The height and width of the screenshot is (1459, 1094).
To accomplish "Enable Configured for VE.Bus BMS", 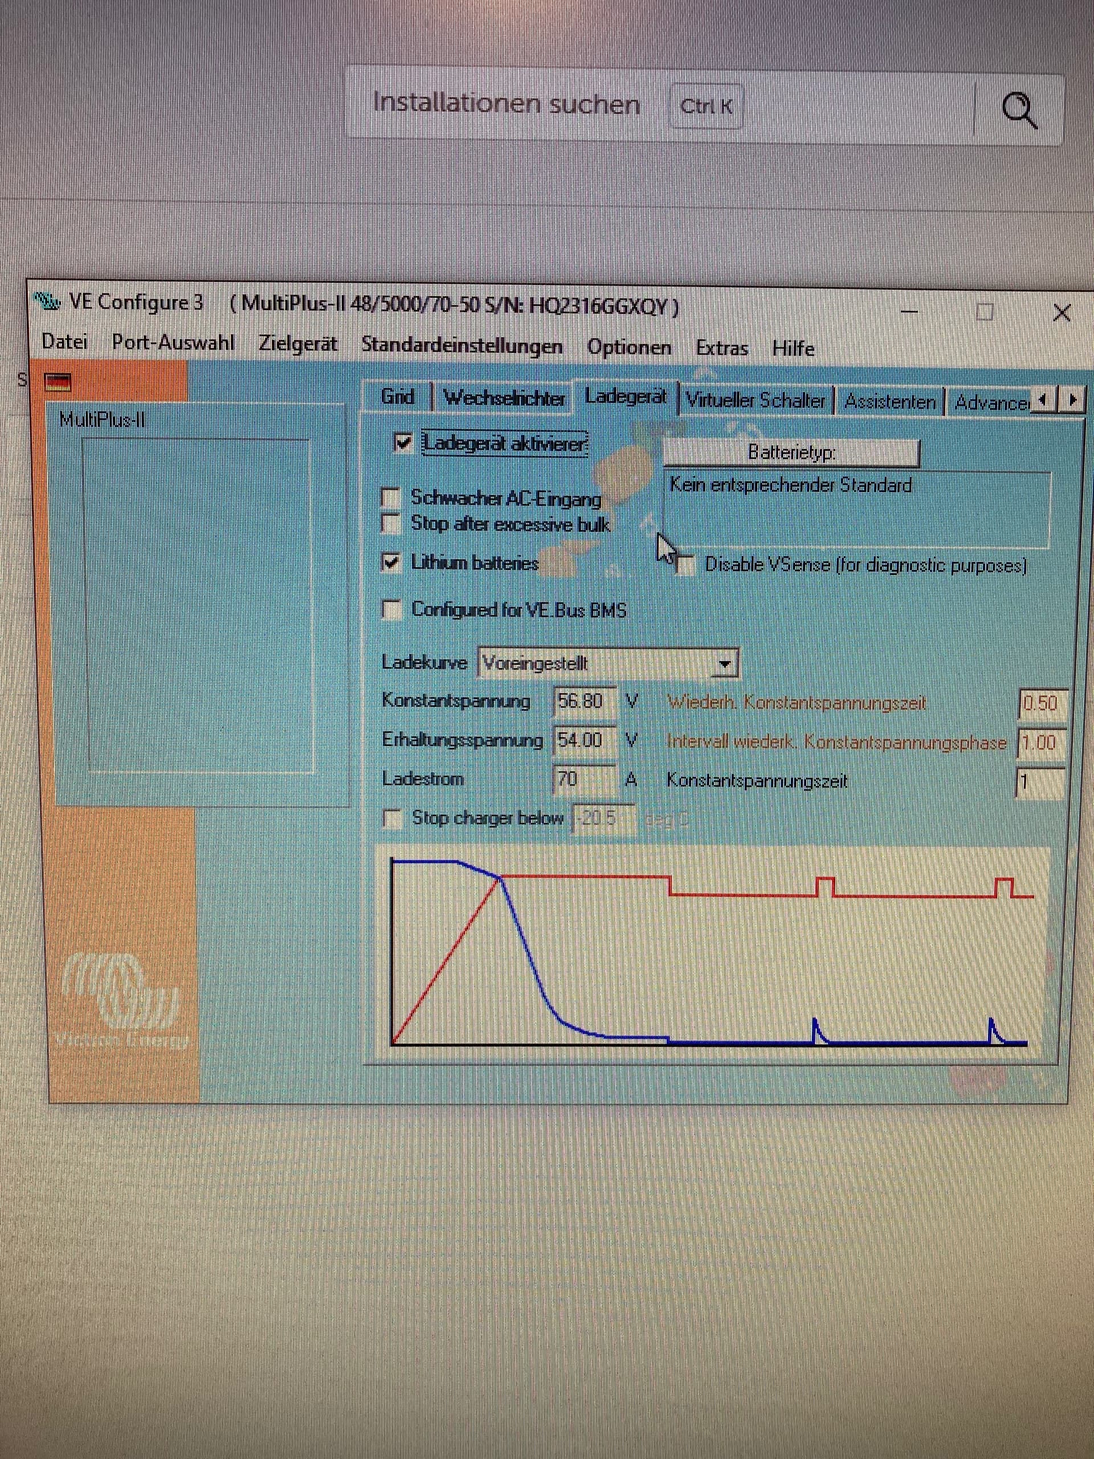I will pyautogui.click(x=391, y=609).
